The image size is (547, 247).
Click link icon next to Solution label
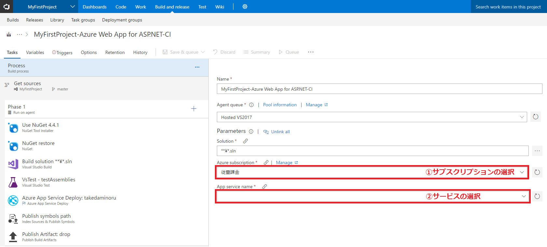245,141
